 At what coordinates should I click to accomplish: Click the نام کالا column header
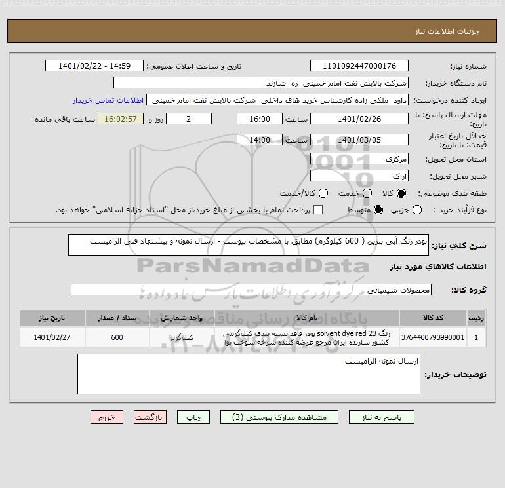click(x=307, y=318)
